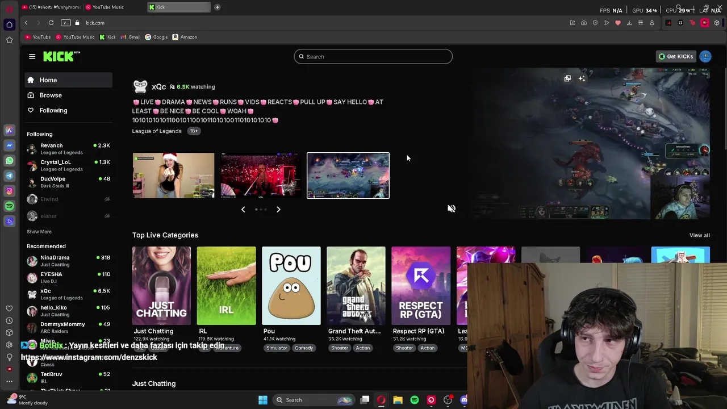Go to next featured stream
Viewport: 727px width, 409px height.
tap(278, 210)
